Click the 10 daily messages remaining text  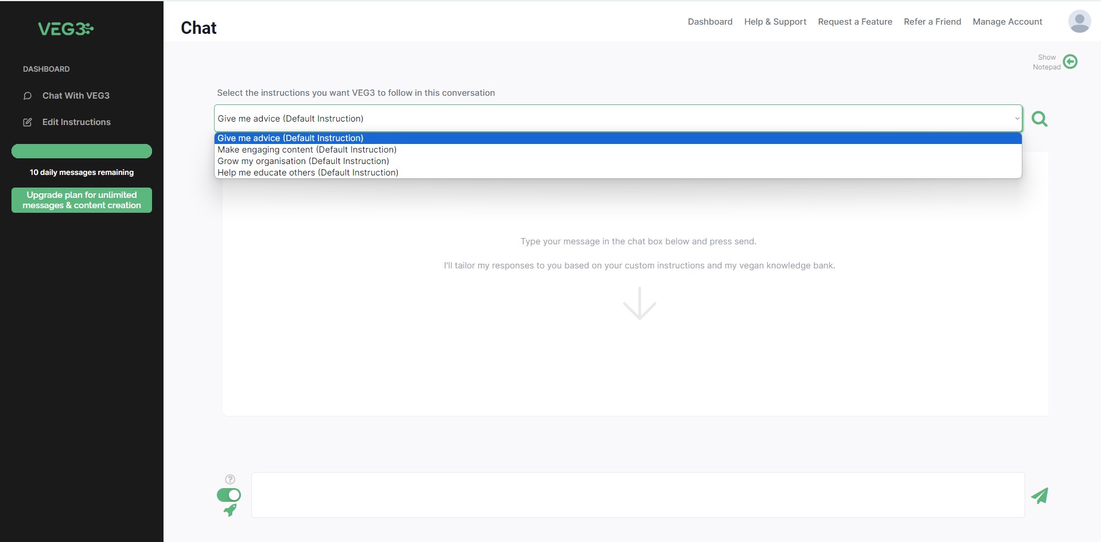(x=81, y=173)
